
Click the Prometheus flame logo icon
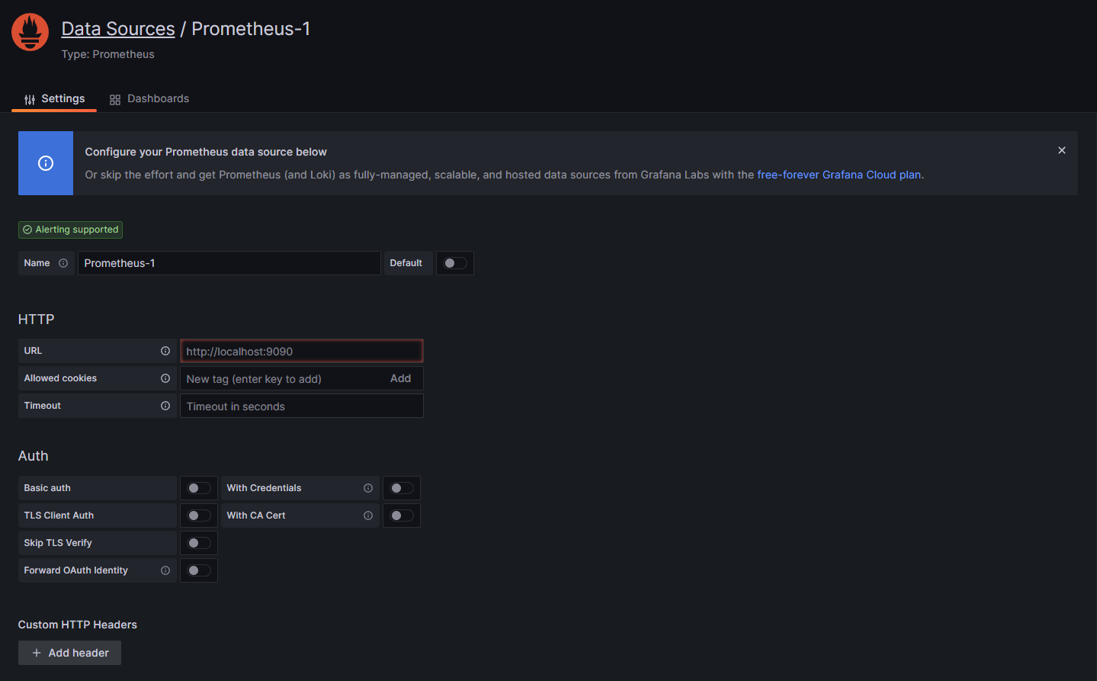coord(30,32)
